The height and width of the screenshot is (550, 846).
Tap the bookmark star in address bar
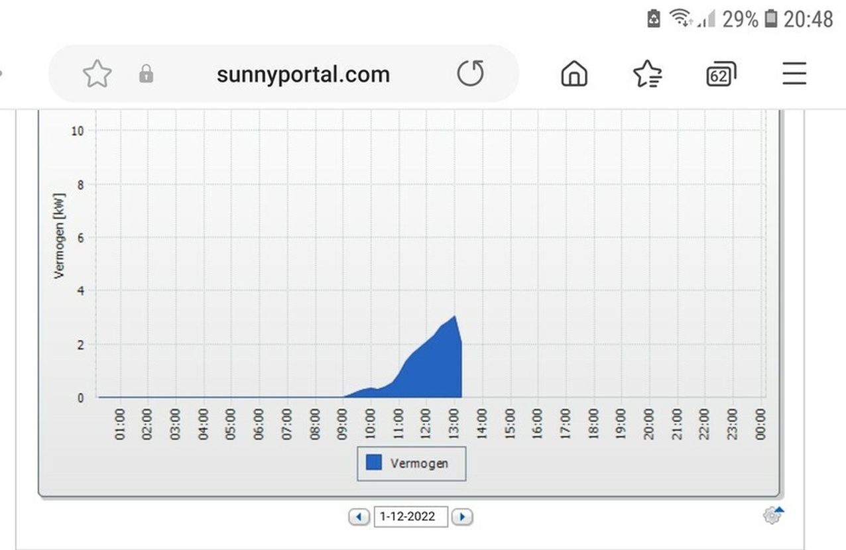pos(97,74)
